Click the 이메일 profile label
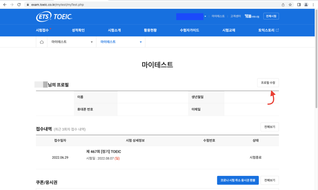The width and height of the screenshot is (318, 190). point(196,109)
